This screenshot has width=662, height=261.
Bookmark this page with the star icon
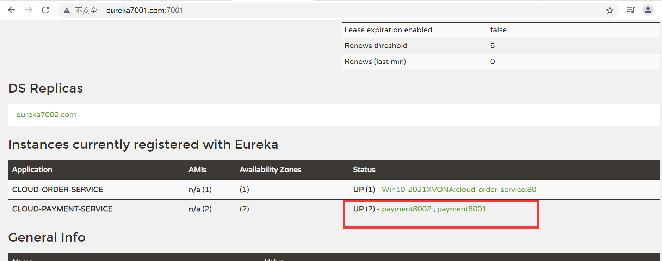(x=610, y=10)
